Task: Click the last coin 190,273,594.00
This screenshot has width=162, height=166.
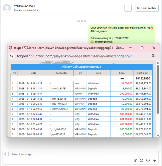Action: coord(143,109)
